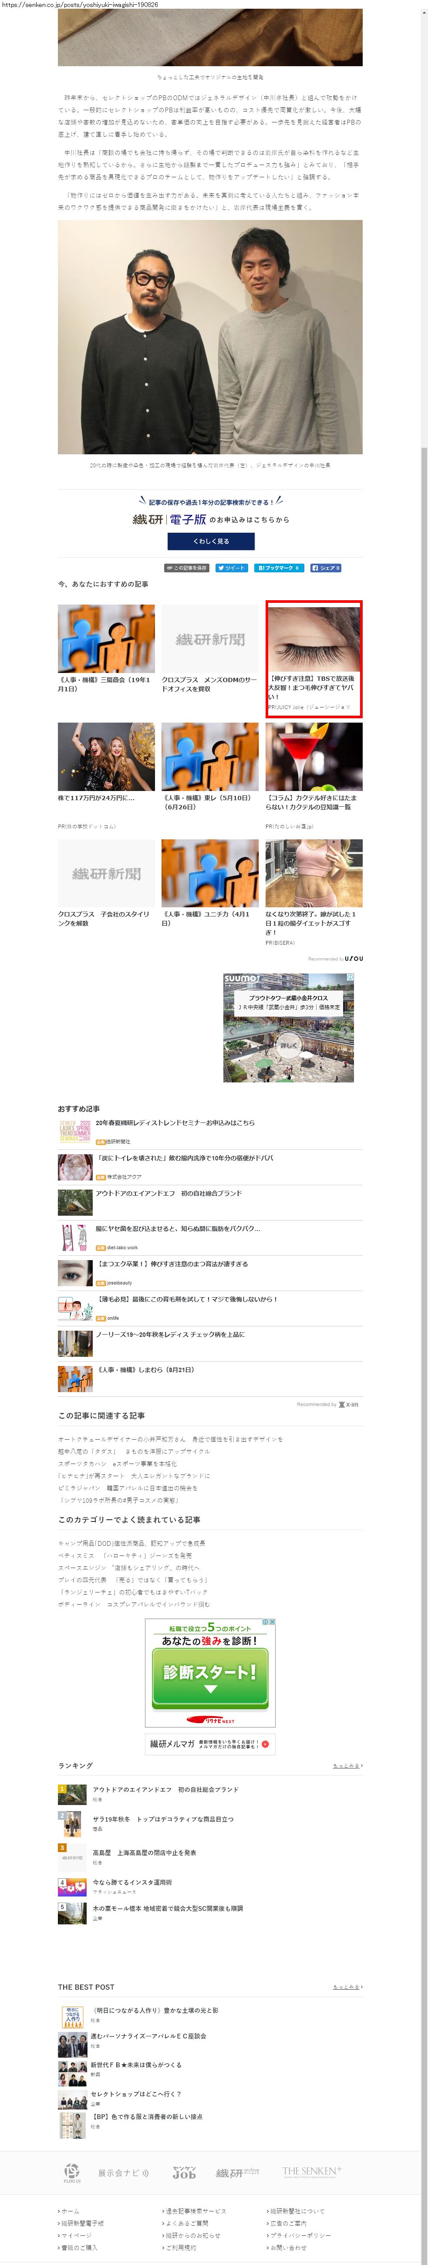
Task: Open best post 進むパーソナライズ アパレルEC座談会
Action: click(148, 2035)
